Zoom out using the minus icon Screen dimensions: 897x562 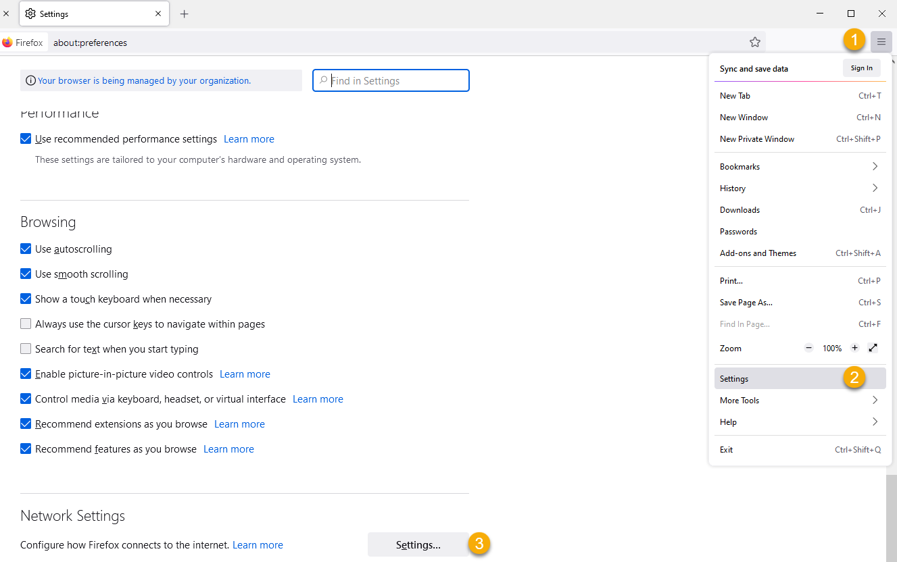pos(809,348)
